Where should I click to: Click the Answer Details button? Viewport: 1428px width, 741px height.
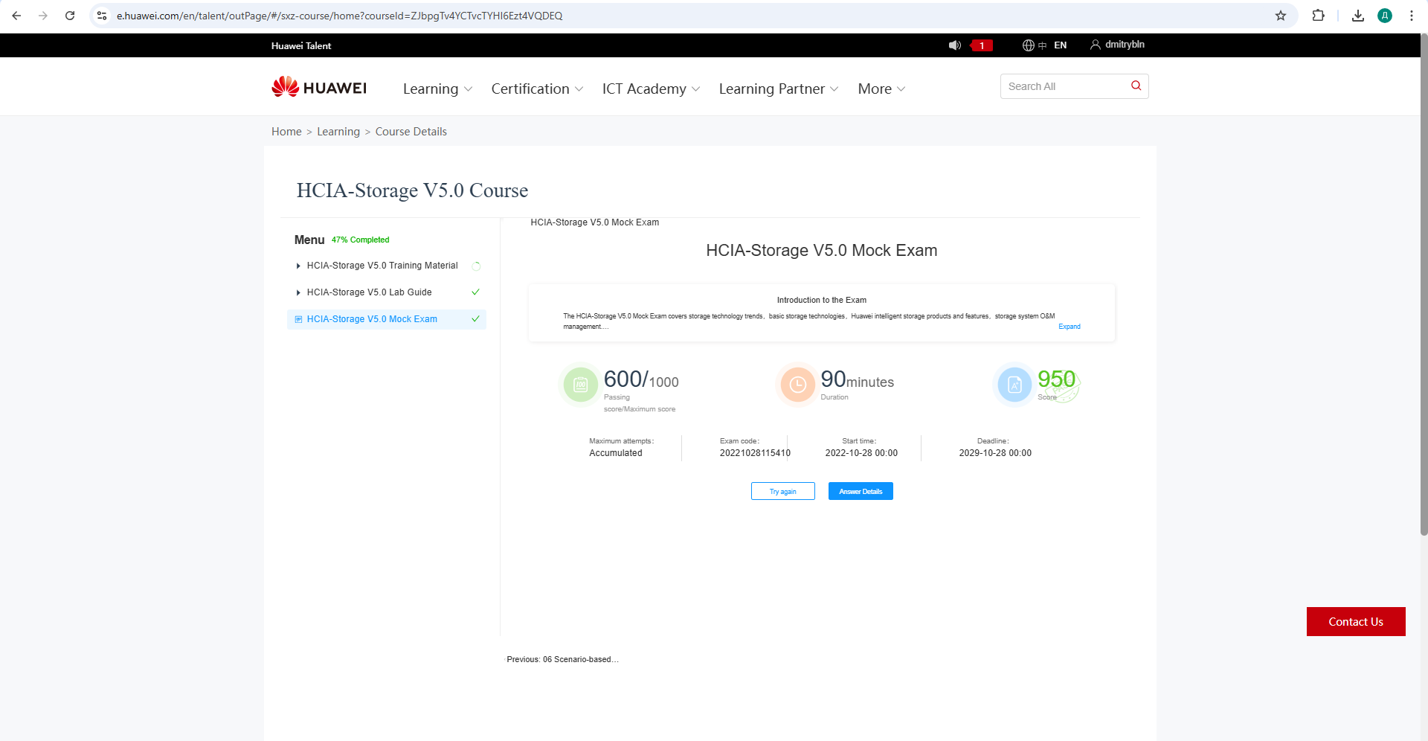(x=861, y=492)
